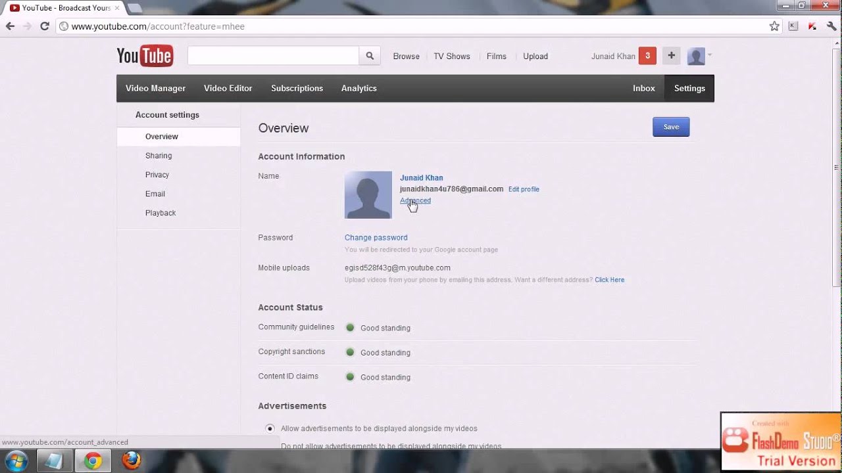Click the Change password link

(x=376, y=238)
